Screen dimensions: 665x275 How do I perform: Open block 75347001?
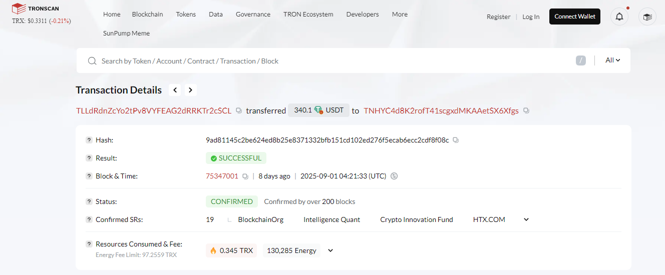click(x=222, y=176)
